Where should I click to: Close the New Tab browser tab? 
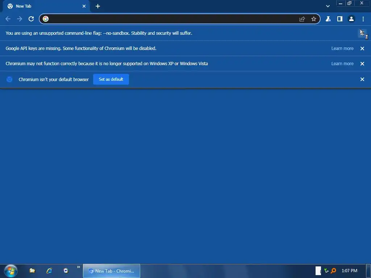click(x=84, y=7)
